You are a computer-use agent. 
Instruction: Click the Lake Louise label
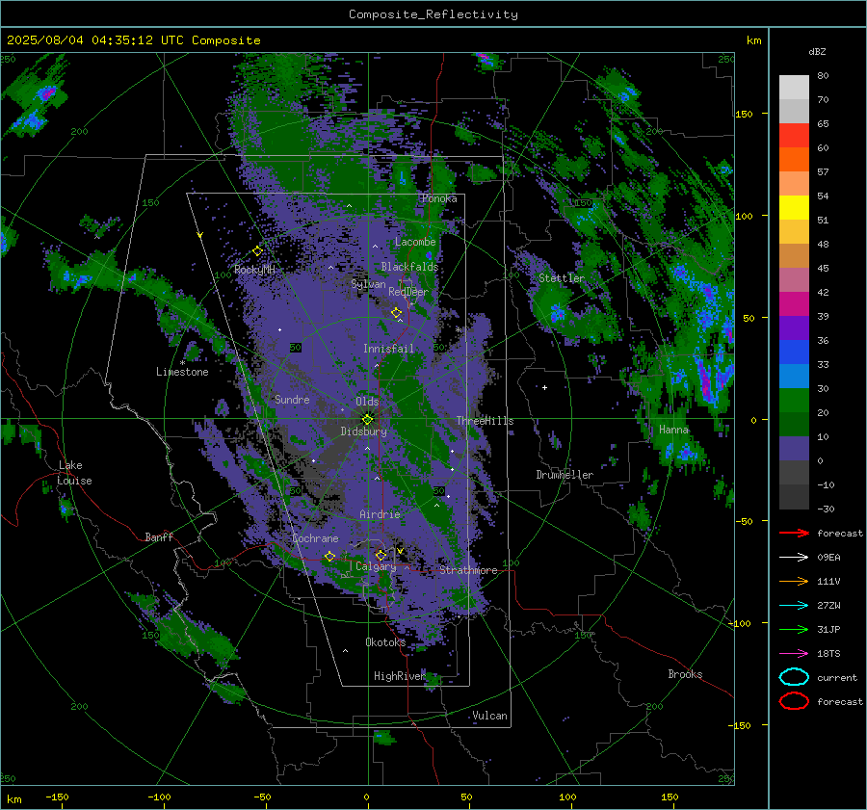(75, 473)
